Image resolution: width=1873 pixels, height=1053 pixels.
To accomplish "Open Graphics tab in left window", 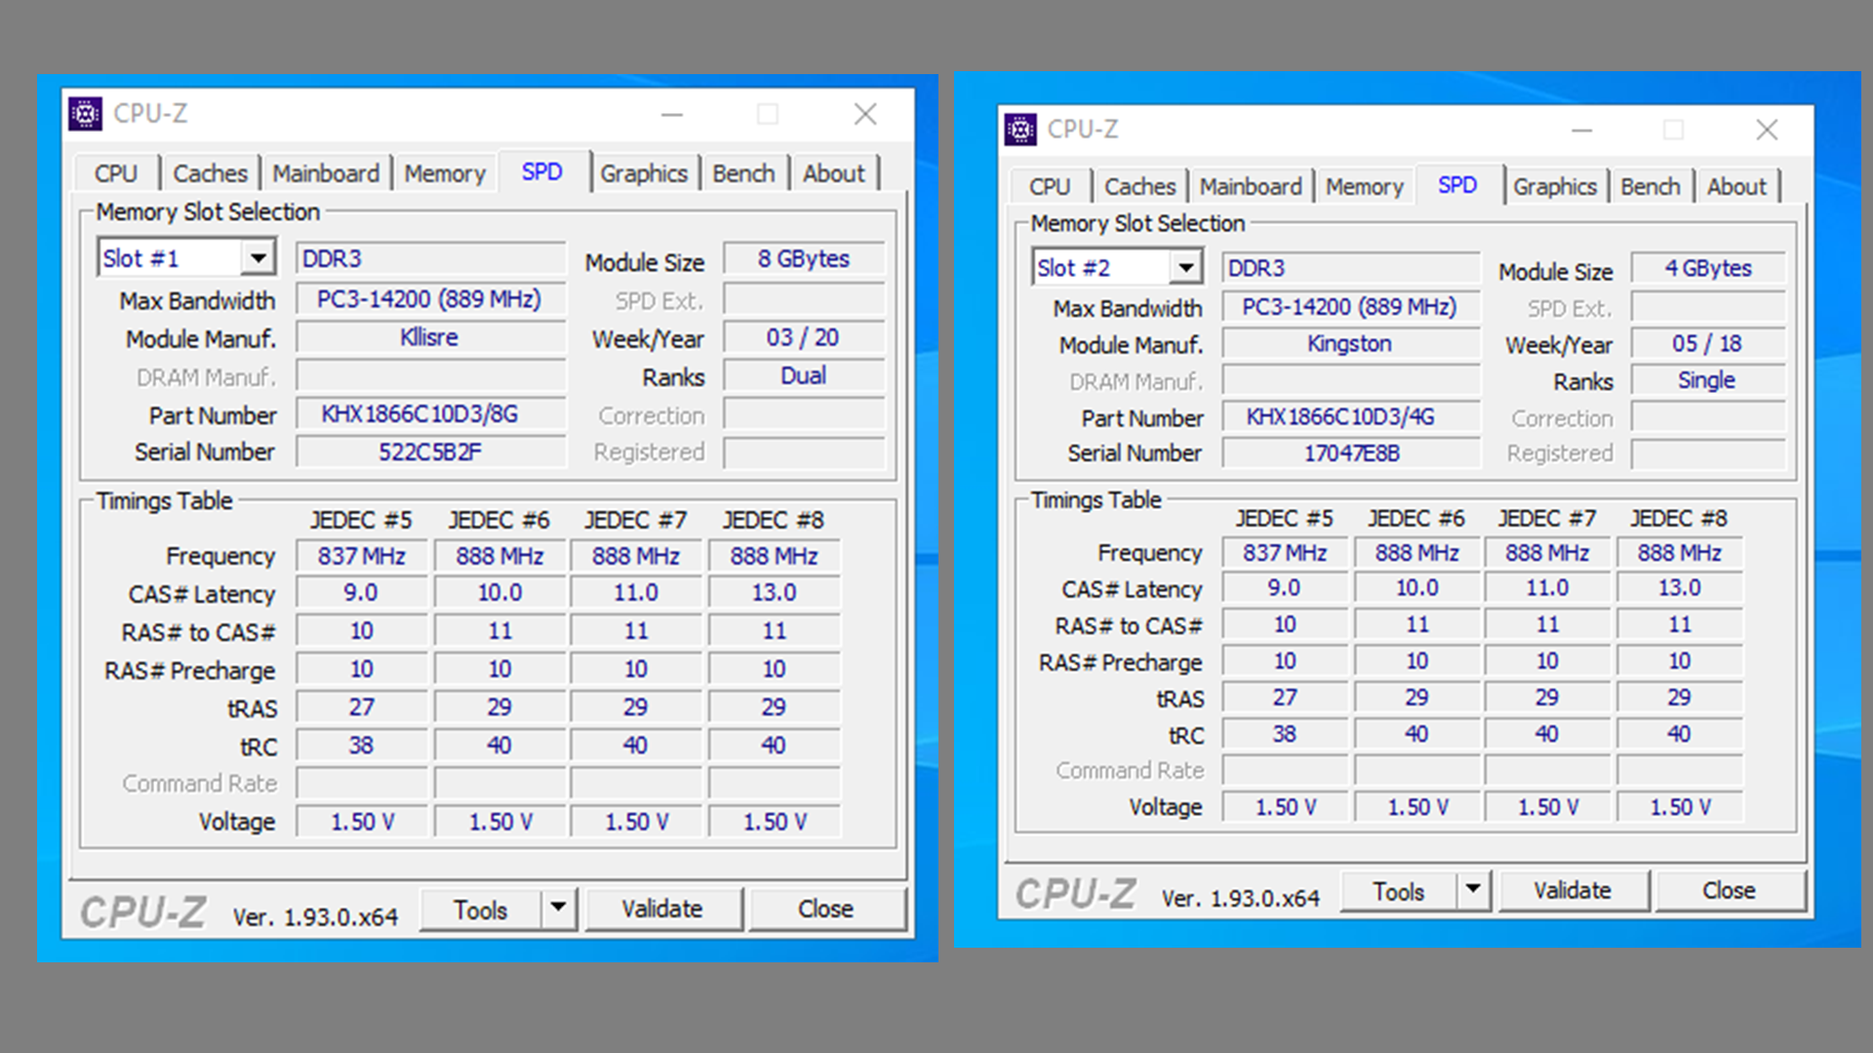I will (644, 174).
